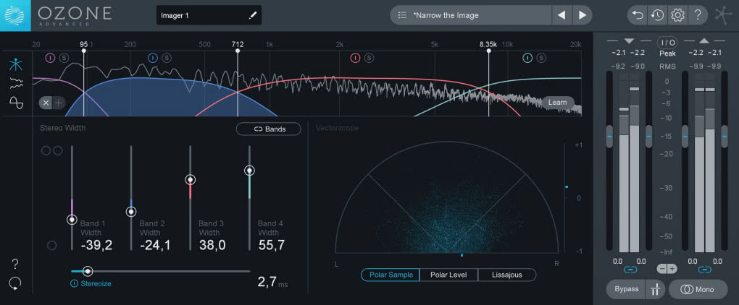Click the Stereoize delay slider handle
This screenshot has width=739, height=305.
88,271
